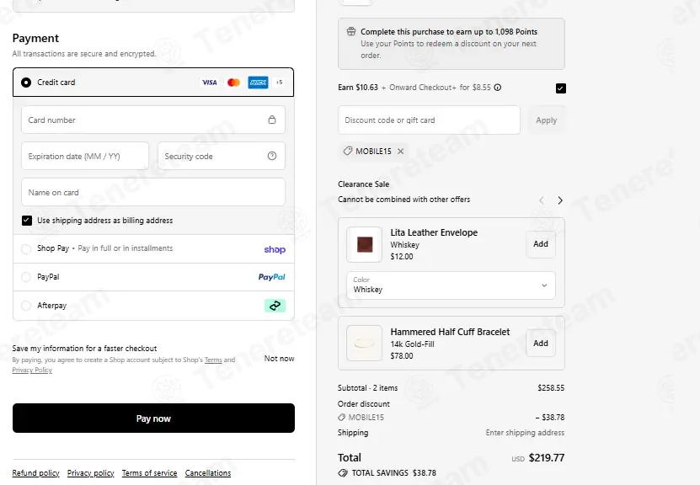Screen dimensions: 700x485
Task: Remove the MOBILE15 discount code
Action: click(400, 152)
